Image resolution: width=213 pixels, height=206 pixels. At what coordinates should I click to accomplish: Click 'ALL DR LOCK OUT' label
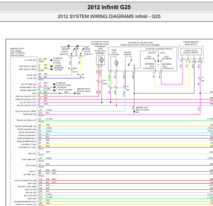tap(28, 102)
